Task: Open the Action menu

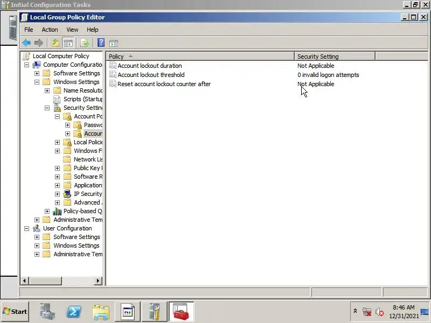Action: coord(50,30)
